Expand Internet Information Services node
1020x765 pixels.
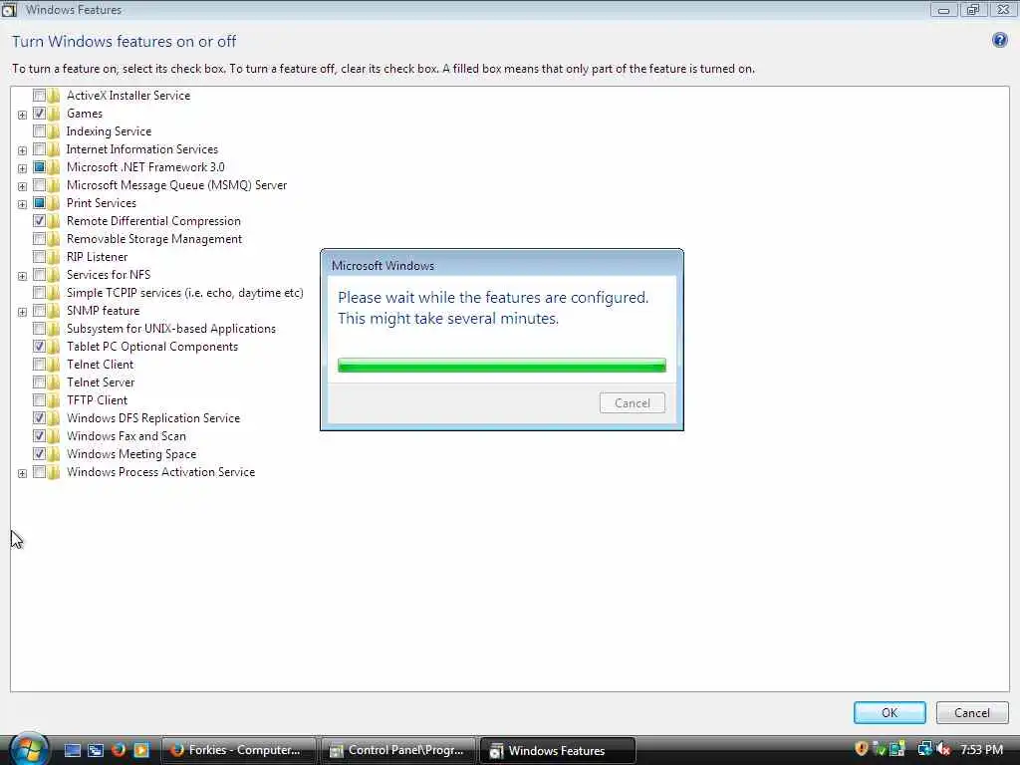[22, 150]
